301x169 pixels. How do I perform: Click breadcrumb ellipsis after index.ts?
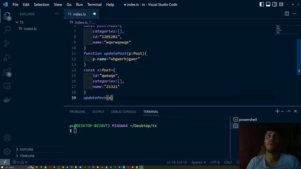pos(94,23)
